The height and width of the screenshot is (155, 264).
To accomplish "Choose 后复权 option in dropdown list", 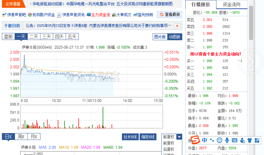I will click(169, 149).
